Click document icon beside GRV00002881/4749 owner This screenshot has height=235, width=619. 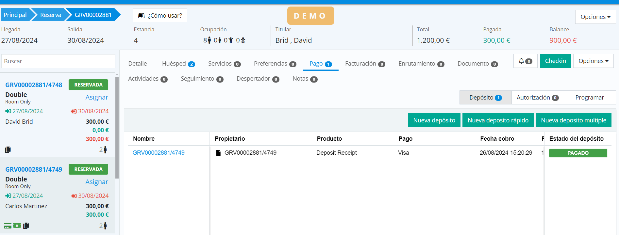pos(218,153)
